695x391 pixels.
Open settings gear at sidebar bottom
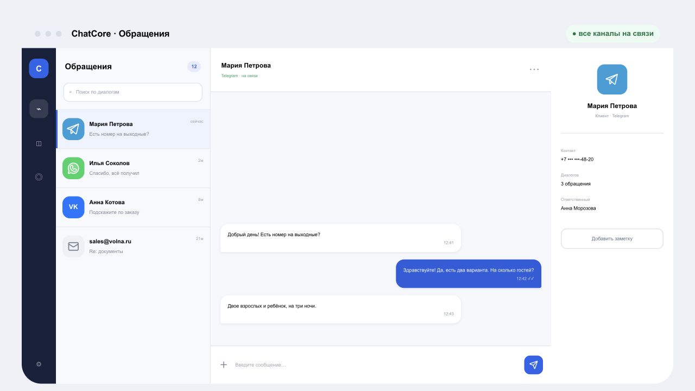[x=39, y=364]
